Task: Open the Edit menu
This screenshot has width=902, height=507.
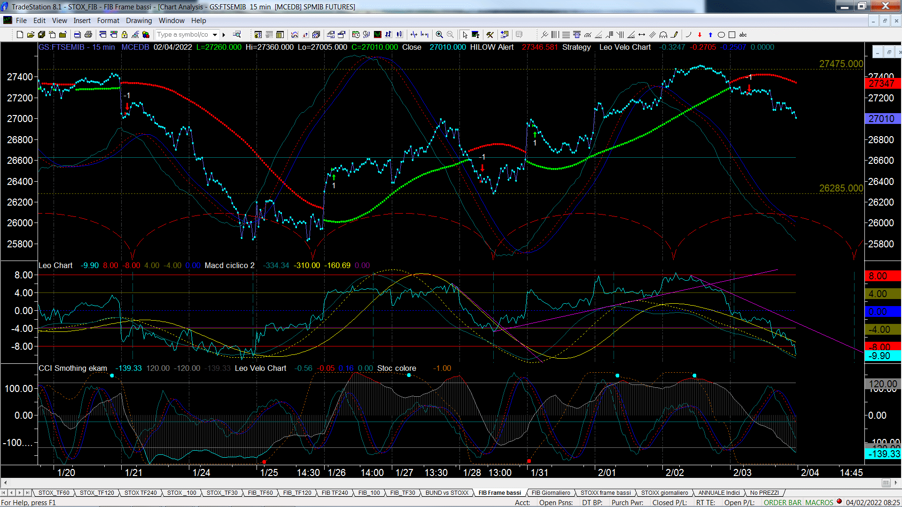Action: [39, 21]
